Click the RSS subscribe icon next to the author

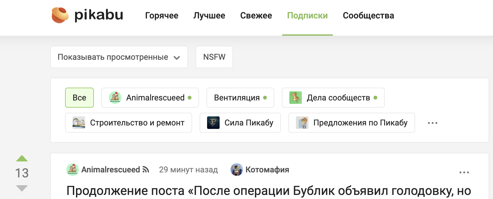tap(146, 170)
